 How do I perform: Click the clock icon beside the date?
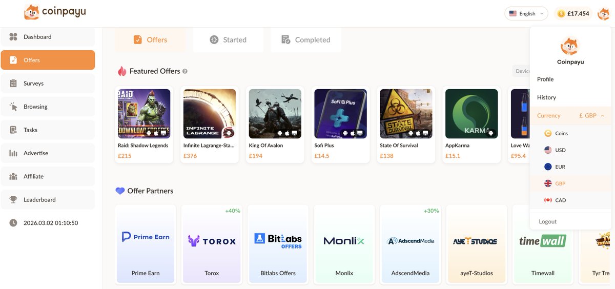click(13, 223)
